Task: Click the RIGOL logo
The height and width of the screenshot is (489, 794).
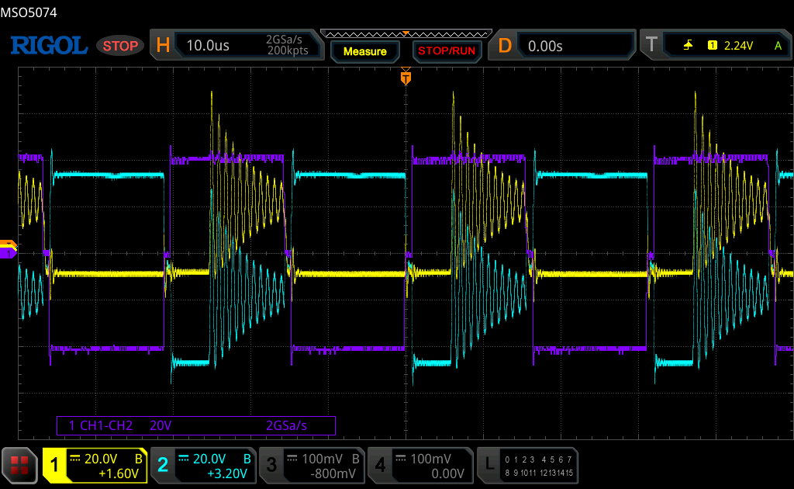Action: (x=49, y=46)
